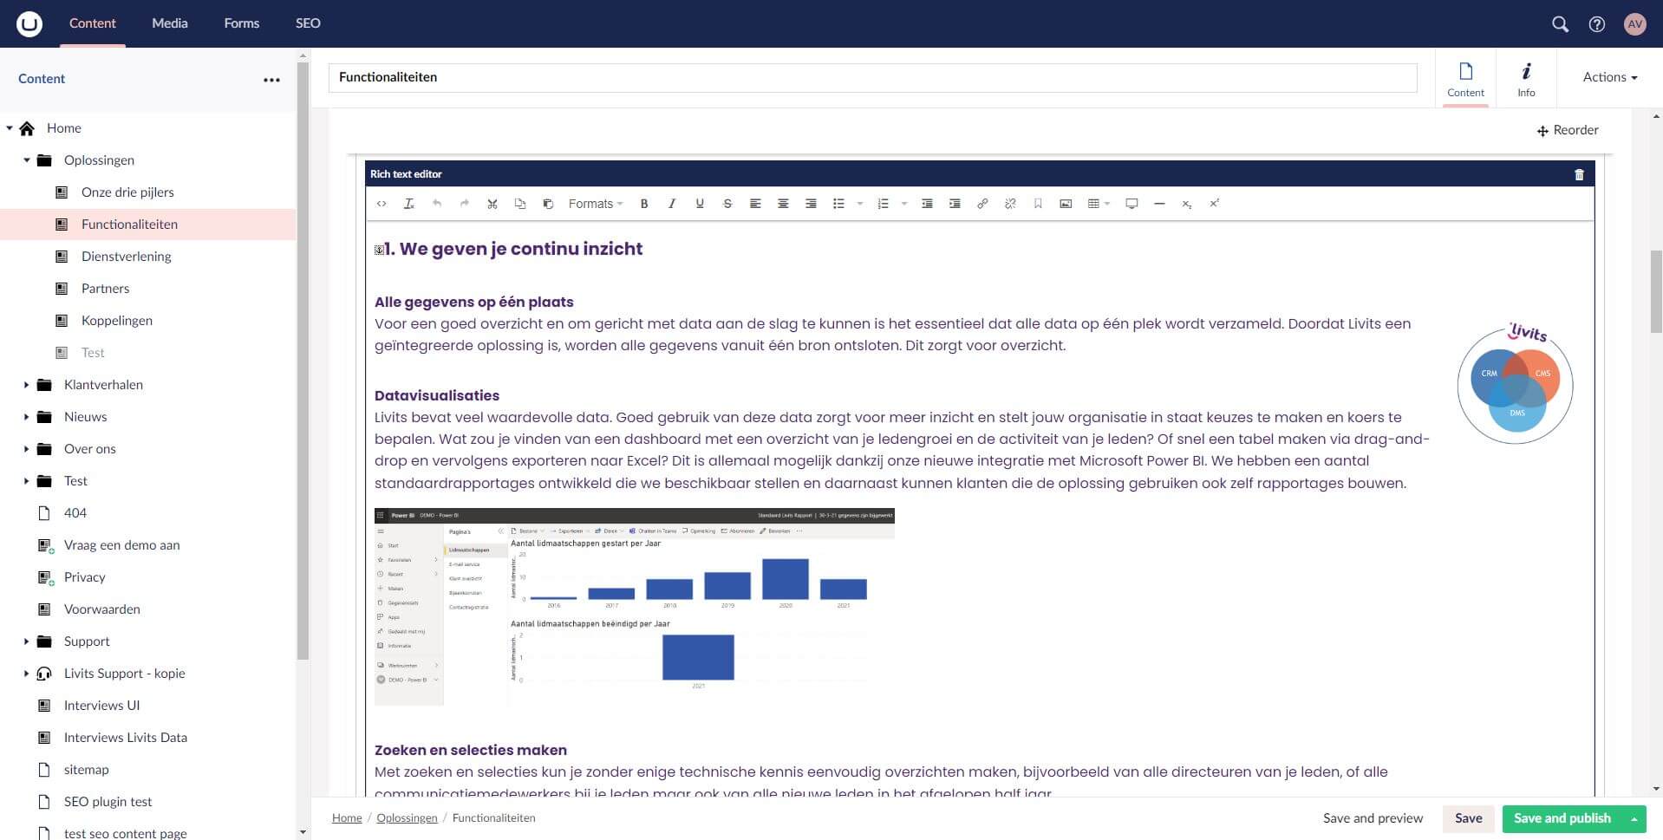Expand the Nieuws folder
This screenshot has width=1663, height=840.
[27, 417]
